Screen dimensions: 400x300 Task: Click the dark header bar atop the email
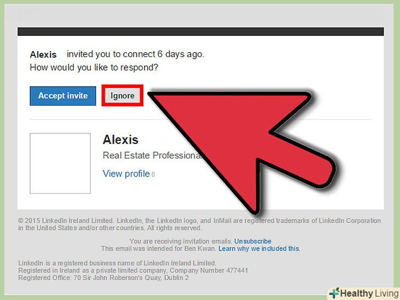(201, 31)
